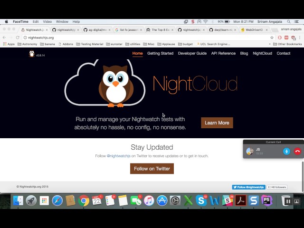Expand the budget bookmarks folder

tap(185, 44)
